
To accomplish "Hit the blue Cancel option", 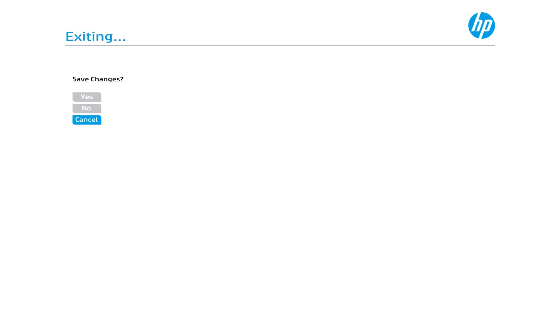I will [x=87, y=120].
